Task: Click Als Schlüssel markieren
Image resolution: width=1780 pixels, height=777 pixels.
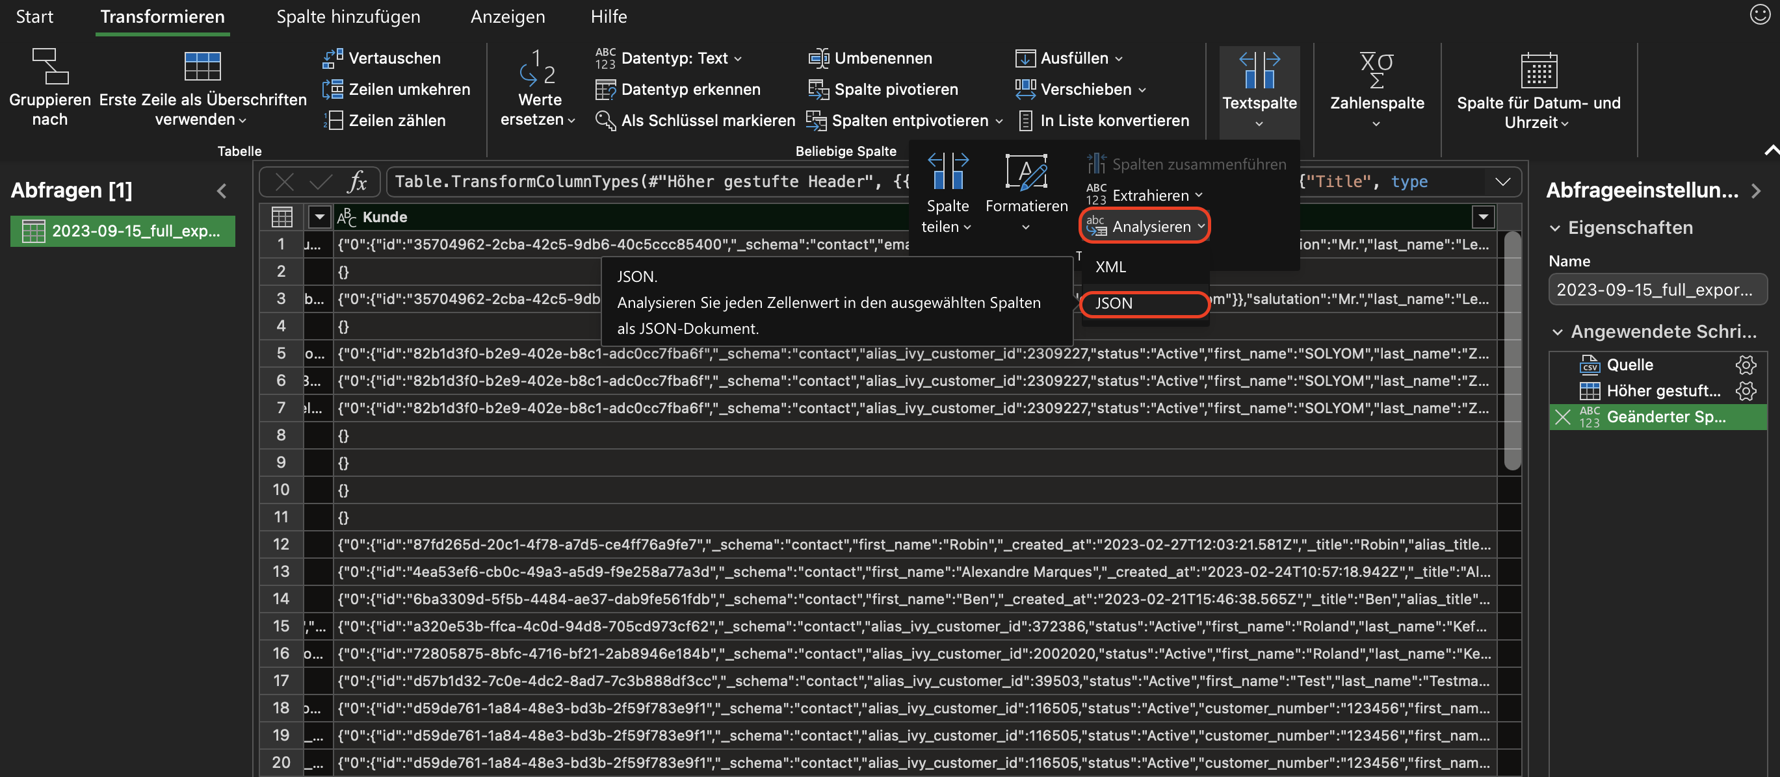Action: 695,120
